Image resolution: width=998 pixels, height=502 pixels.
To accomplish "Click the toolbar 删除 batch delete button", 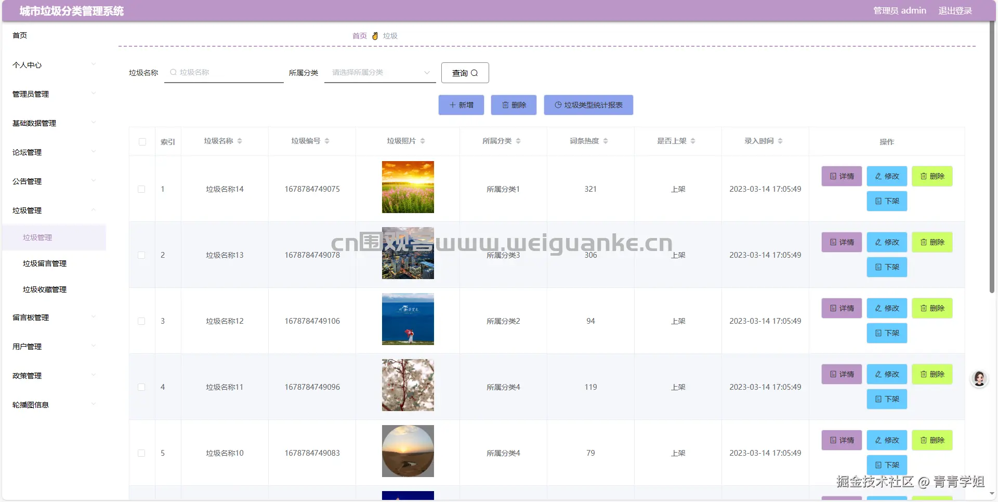I will (x=514, y=105).
